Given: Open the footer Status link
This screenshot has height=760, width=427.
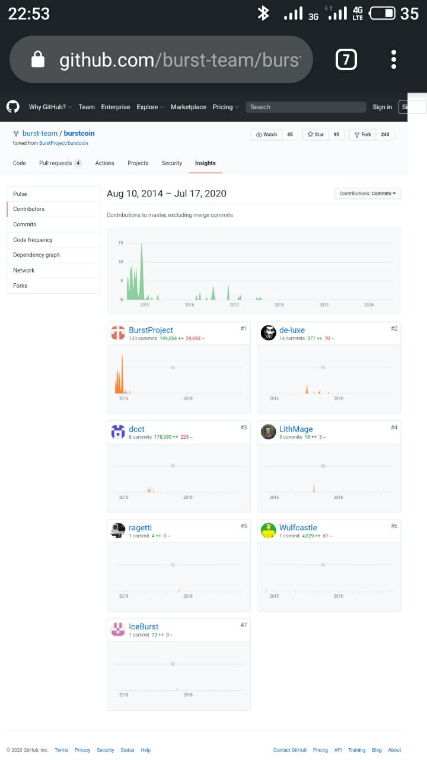Looking at the screenshot, I should (x=128, y=750).
